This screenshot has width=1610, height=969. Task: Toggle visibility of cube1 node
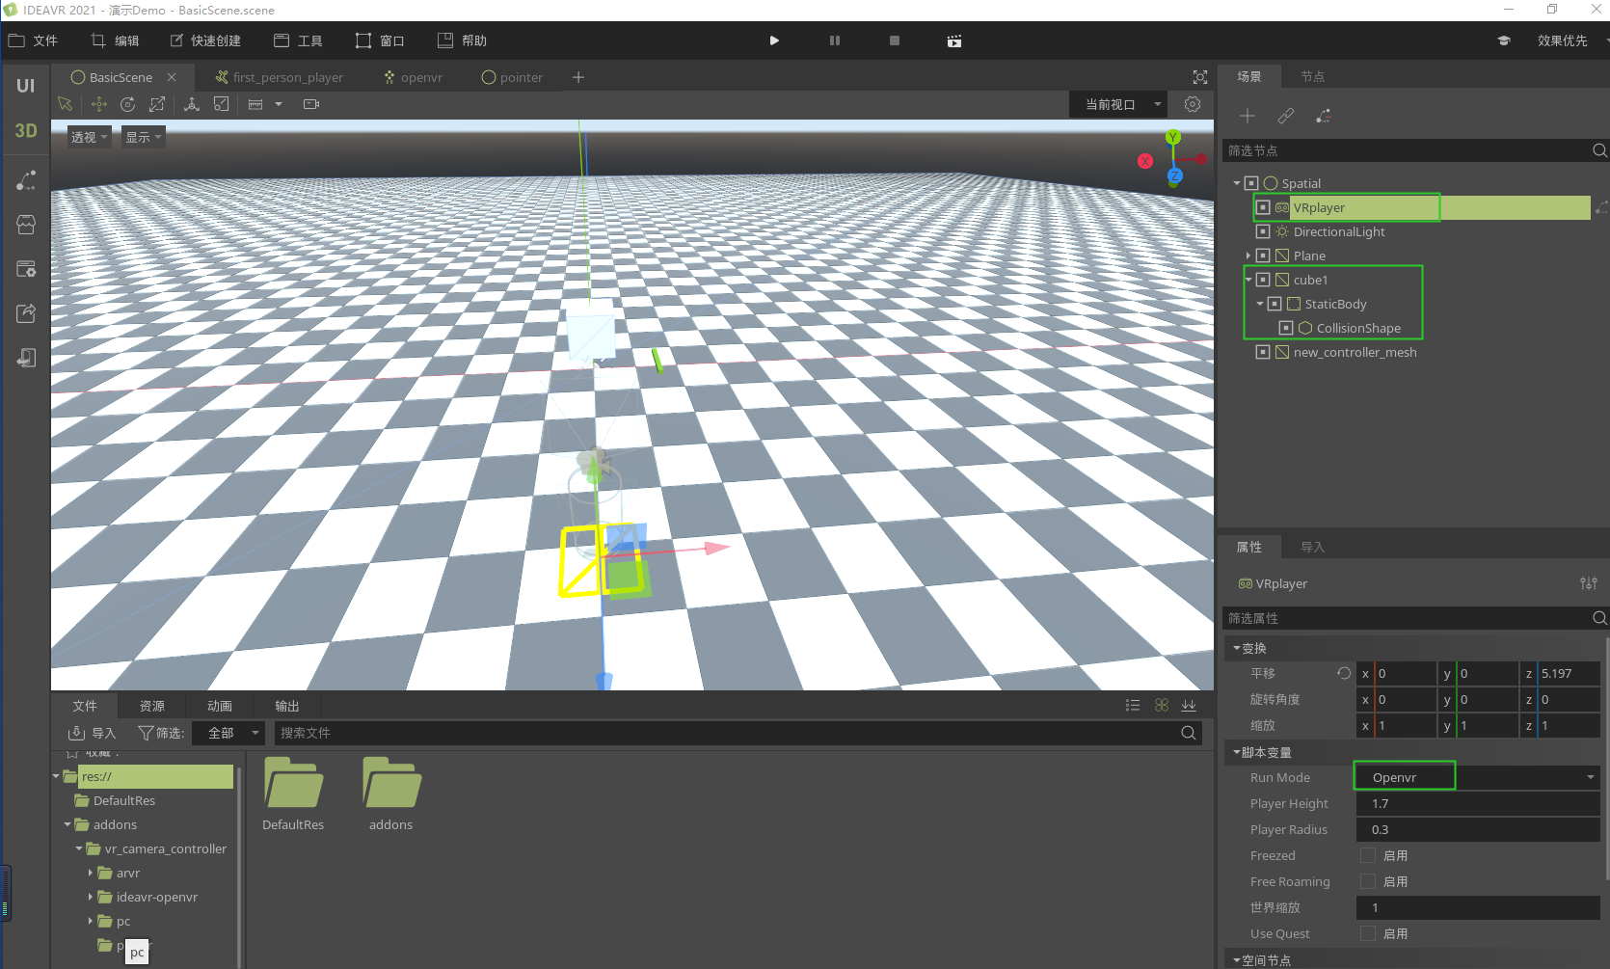tap(1263, 280)
